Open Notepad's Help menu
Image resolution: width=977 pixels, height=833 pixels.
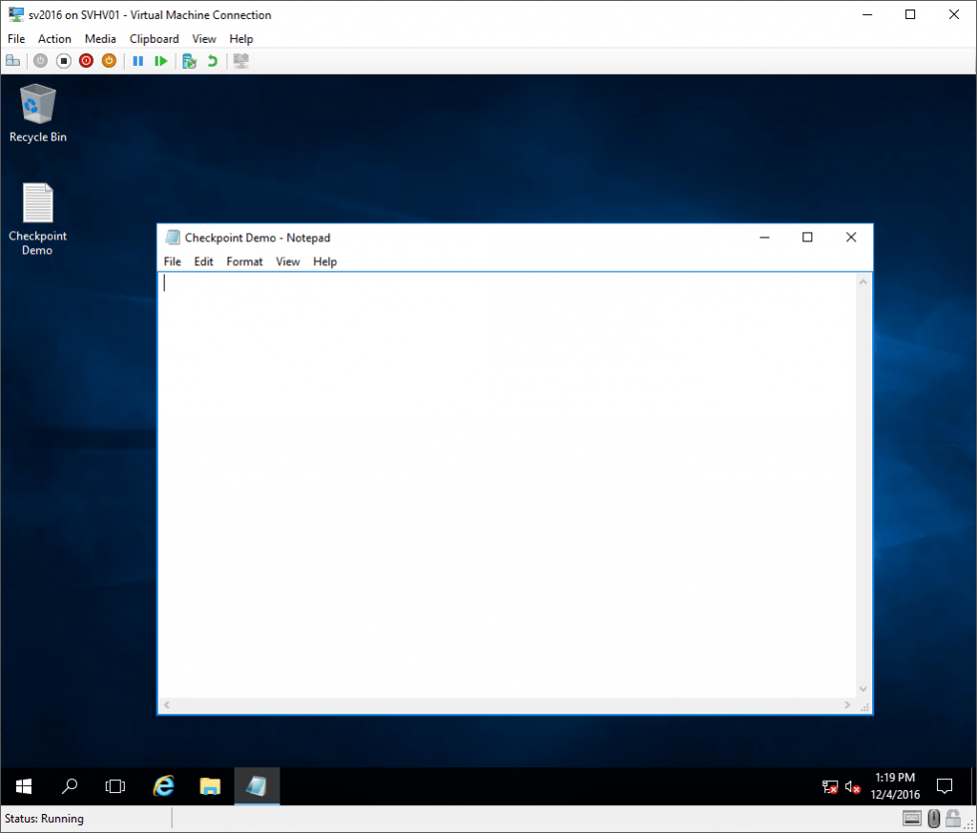[x=324, y=261]
